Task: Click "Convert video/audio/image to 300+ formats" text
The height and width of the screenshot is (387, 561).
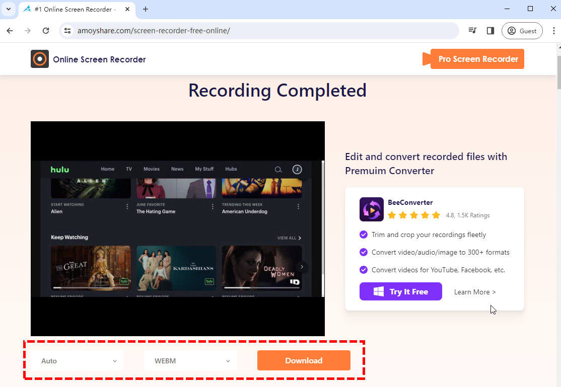Action: coord(441,252)
